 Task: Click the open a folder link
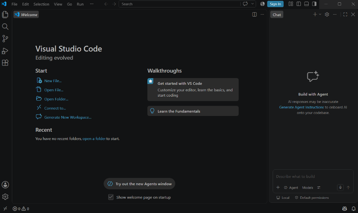coord(94,138)
